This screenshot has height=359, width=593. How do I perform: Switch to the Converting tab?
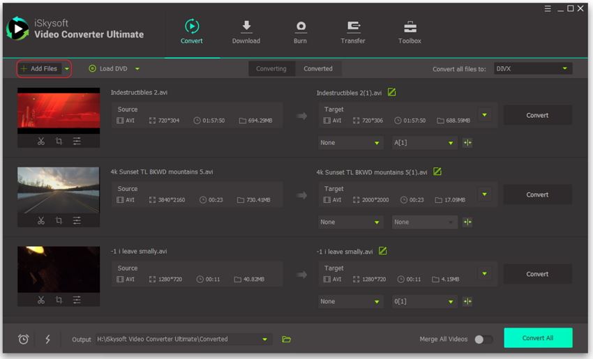(x=271, y=68)
